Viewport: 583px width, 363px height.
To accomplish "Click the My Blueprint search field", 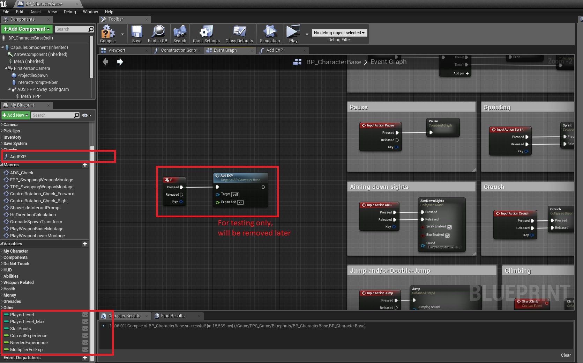I will click(52, 115).
